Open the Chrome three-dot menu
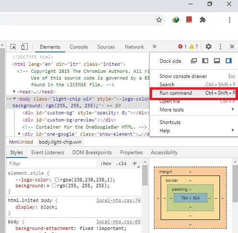Image resolution: width=238 pixels, height=233 pixels. click(229, 20)
